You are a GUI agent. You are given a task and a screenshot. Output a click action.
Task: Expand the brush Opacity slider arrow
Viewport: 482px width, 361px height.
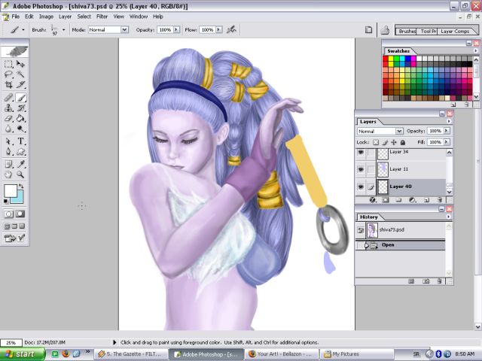click(176, 30)
